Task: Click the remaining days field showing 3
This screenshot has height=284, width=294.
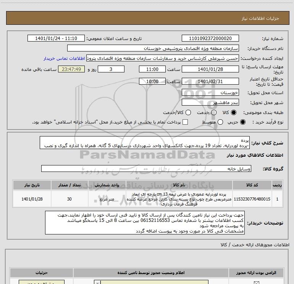Action: click(x=111, y=69)
